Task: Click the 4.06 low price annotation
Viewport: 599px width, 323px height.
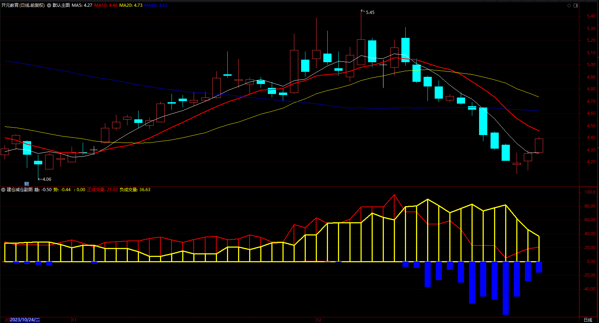Action: tap(47, 179)
